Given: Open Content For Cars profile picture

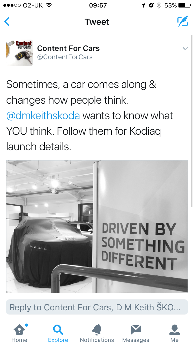Looking at the screenshot, I should [x=19, y=53].
